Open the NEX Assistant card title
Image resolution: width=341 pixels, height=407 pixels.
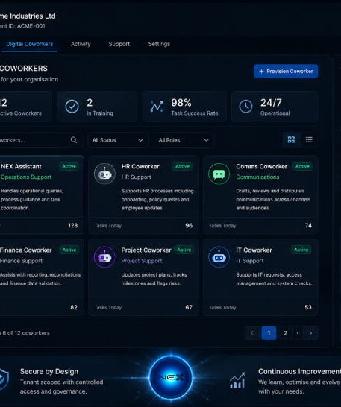pyautogui.click(x=21, y=167)
